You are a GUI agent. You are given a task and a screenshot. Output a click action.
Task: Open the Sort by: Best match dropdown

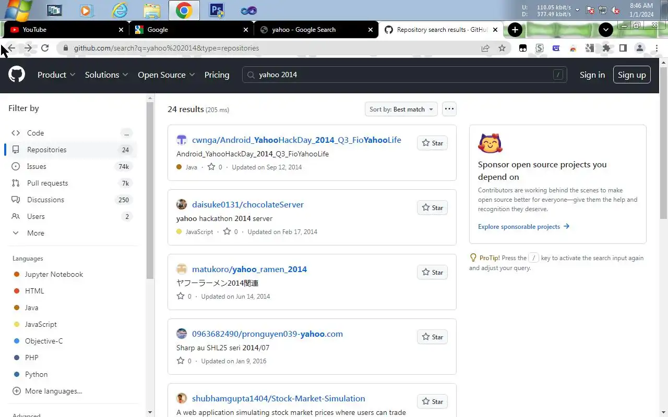pos(401,109)
